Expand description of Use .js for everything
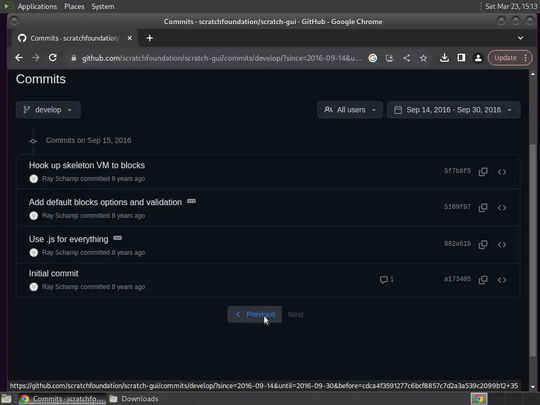 pos(118,238)
